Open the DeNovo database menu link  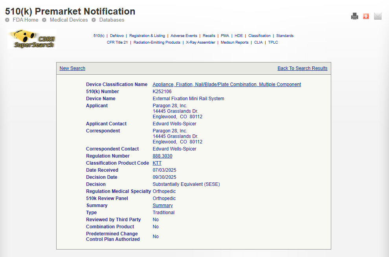(x=117, y=36)
